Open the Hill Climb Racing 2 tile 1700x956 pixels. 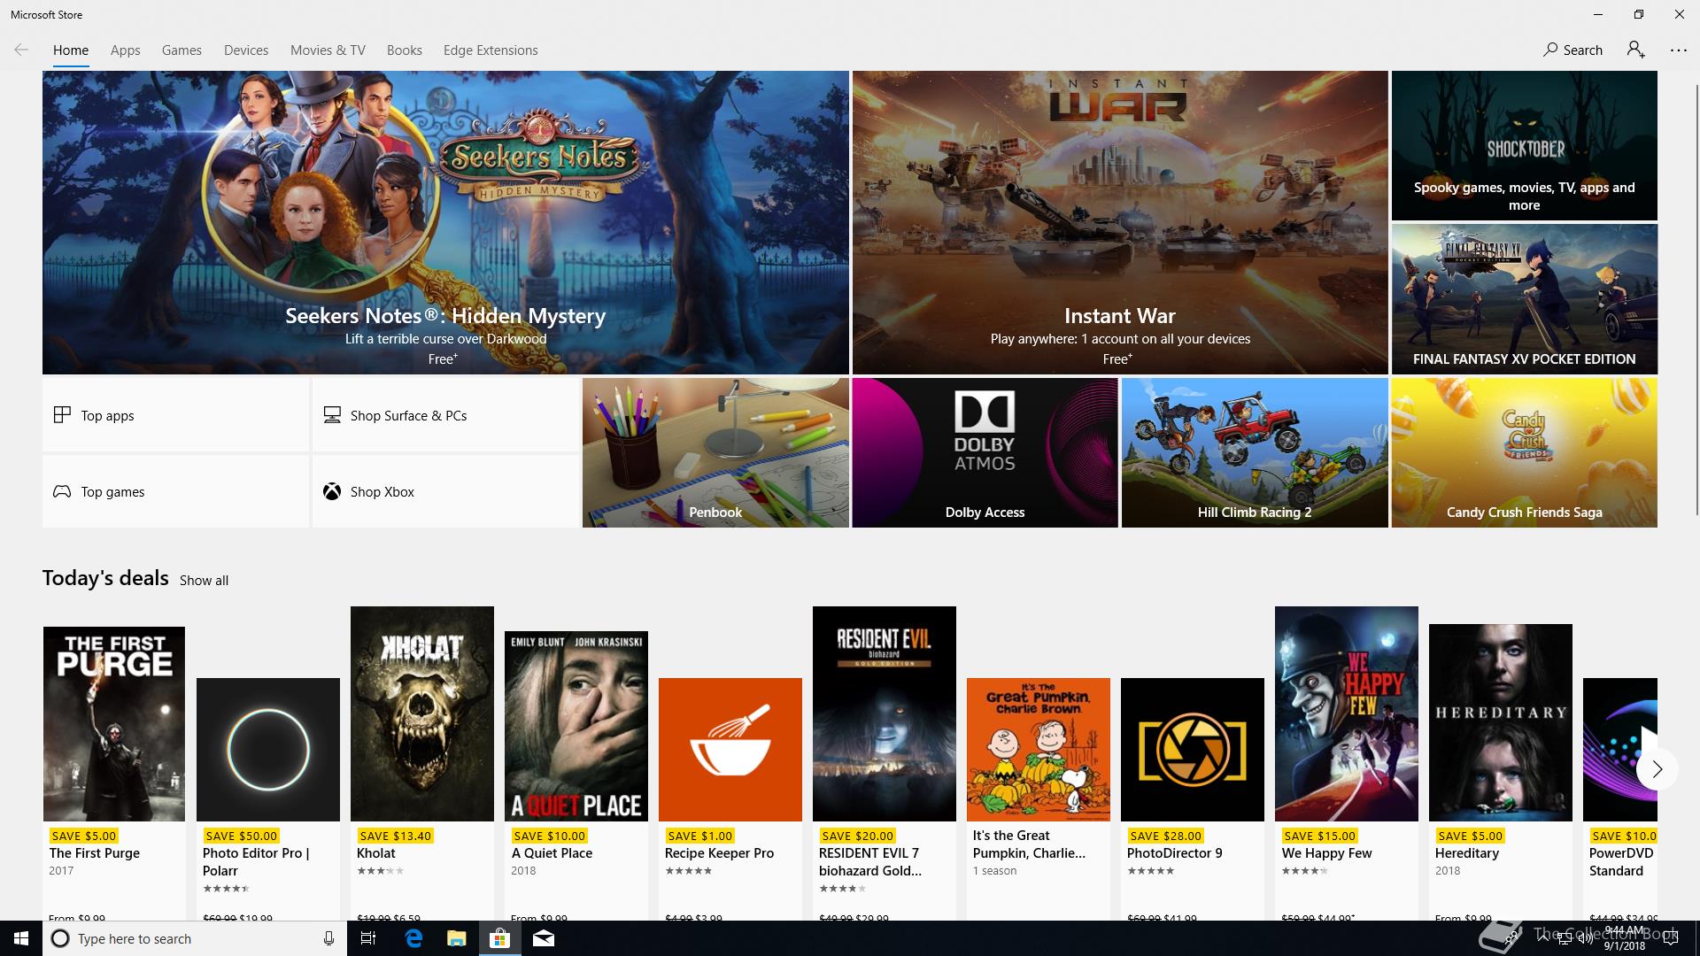click(1255, 453)
